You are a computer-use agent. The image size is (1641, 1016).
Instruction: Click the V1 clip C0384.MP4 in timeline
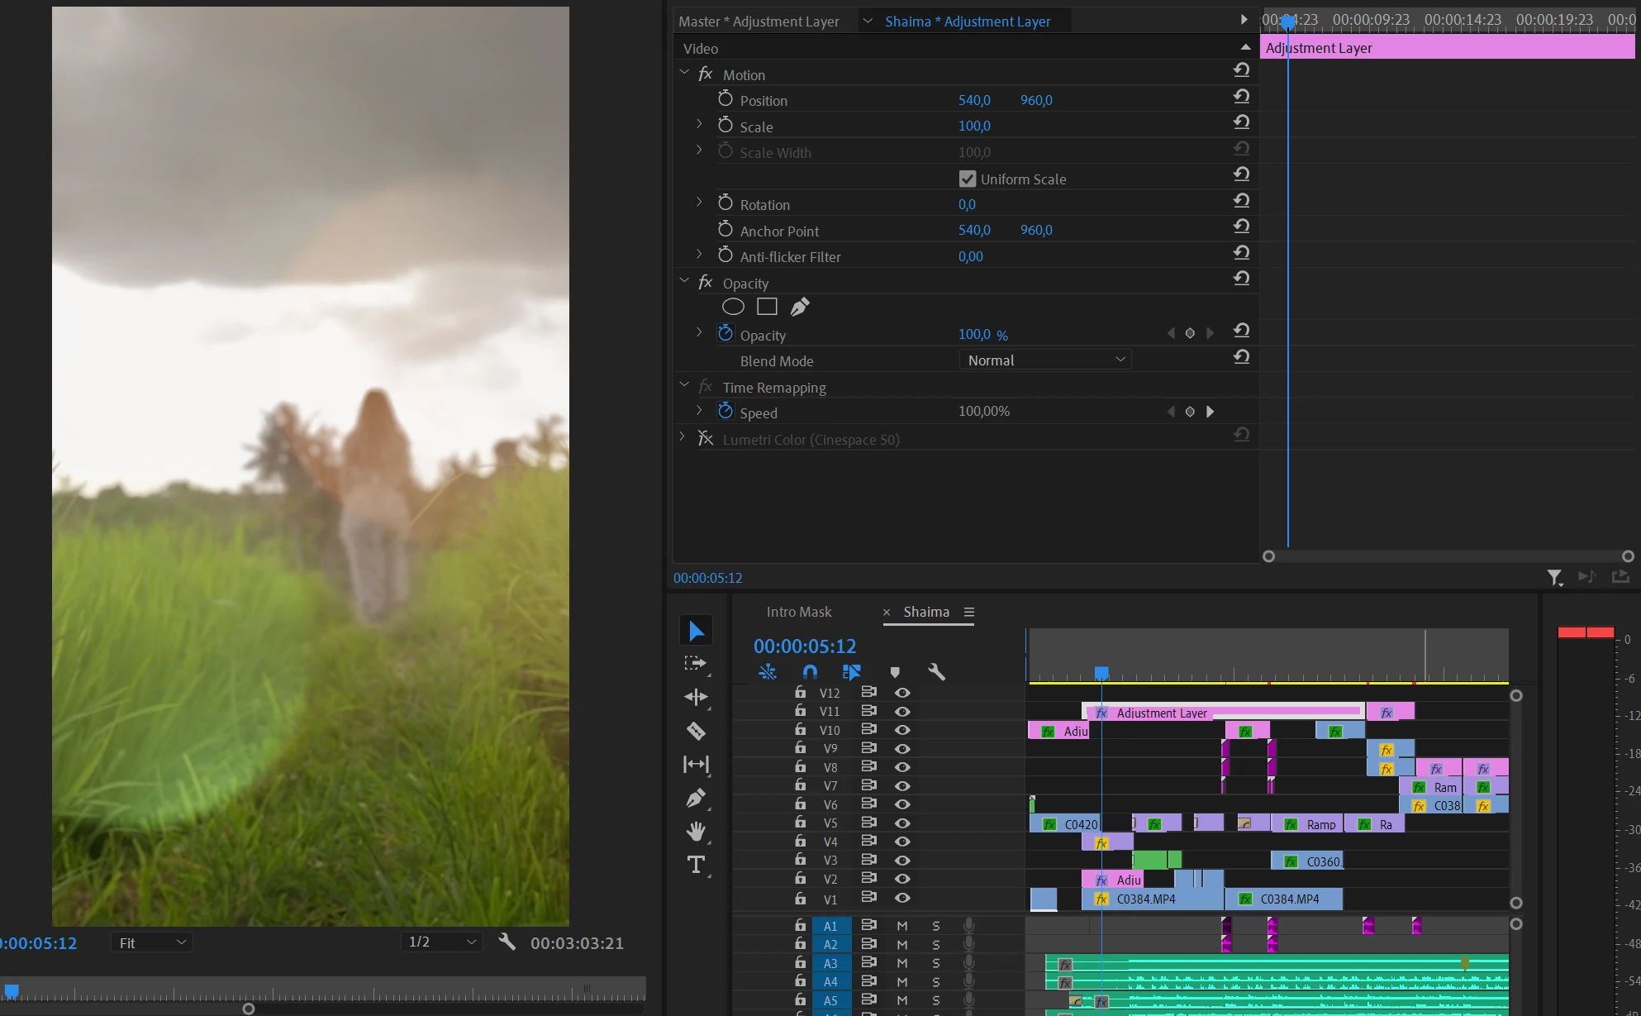(1157, 899)
